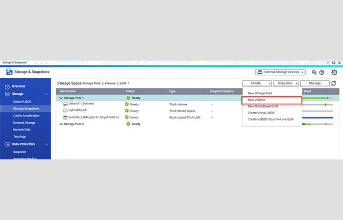Click the Manage button

(315, 84)
